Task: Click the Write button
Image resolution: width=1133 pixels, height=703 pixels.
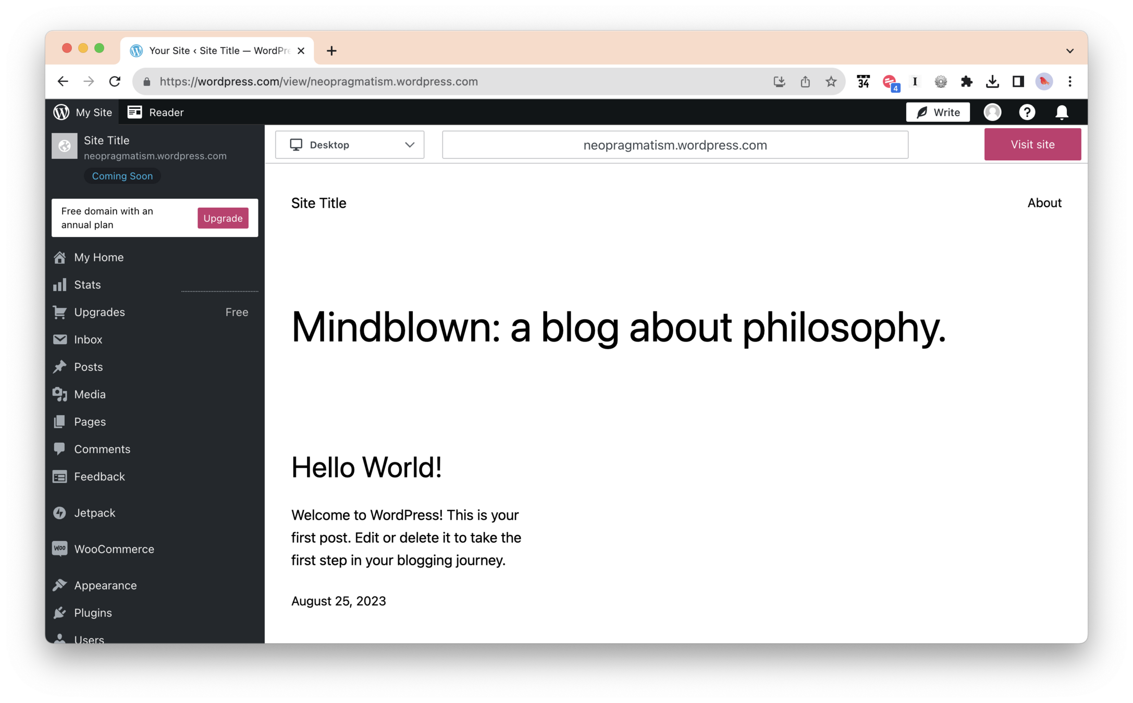Action: [938, 112]
